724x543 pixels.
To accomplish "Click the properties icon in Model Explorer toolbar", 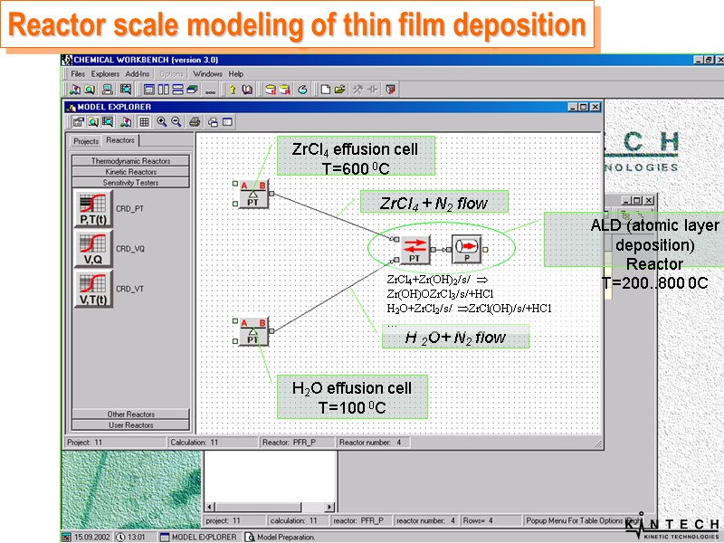I will [79, 122].
